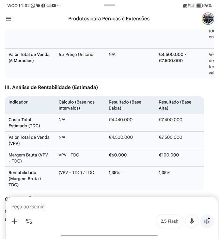219x239 pixels.
Task: Tap the "Valor Total de Venda (6 Moradias)" cell
Action: point(29,57)
